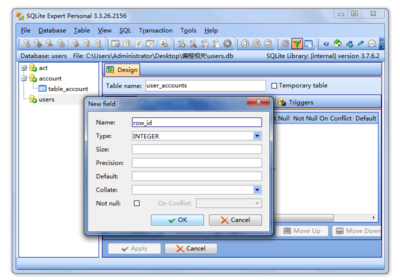Viewport: 400px width, 280px height.
Task: Open the On Conflict dropdown
Action: click(x=229, y=203)
